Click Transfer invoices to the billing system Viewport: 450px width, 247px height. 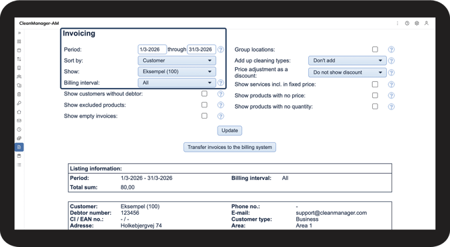coord(230,147)
